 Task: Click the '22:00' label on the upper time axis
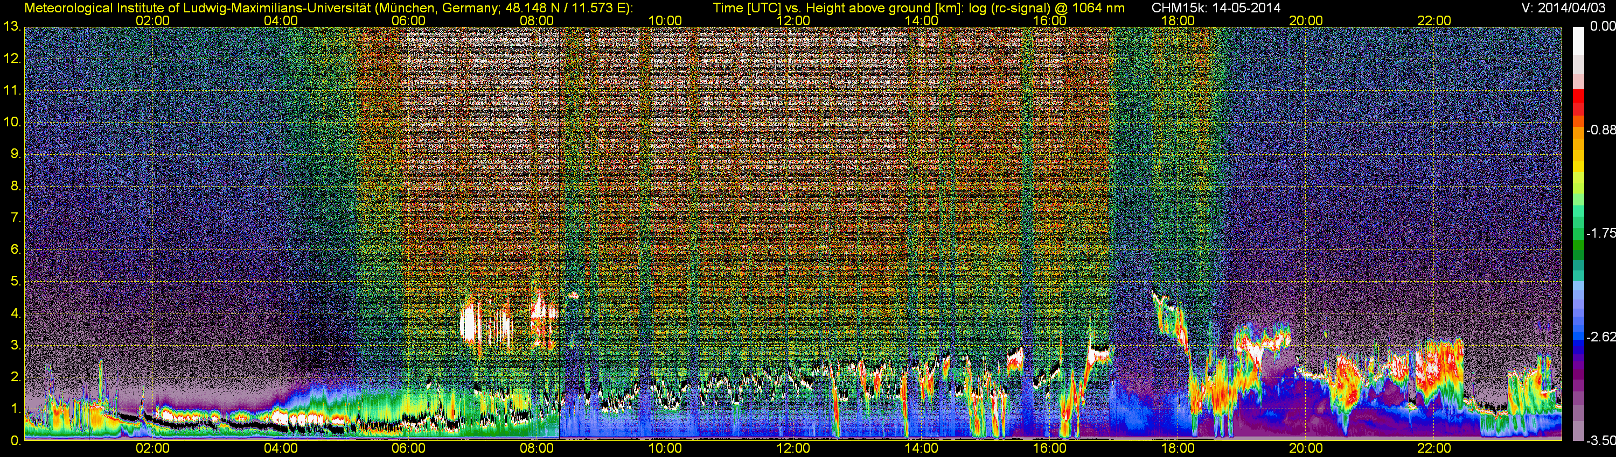pyautogui.click(x=1434, y=20)
